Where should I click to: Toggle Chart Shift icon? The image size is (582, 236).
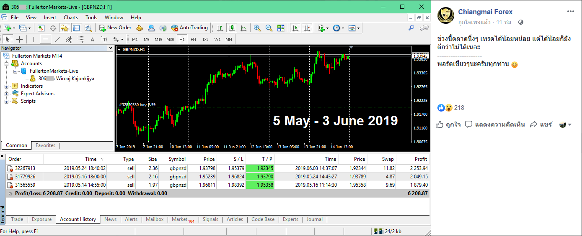click(x=307, y=28)
